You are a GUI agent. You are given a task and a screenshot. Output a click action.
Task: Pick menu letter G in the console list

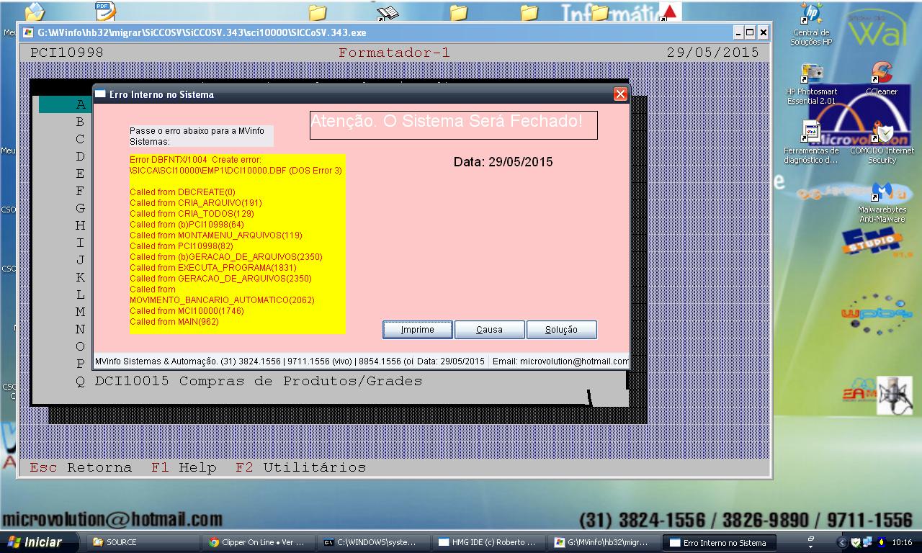(81, 208)
